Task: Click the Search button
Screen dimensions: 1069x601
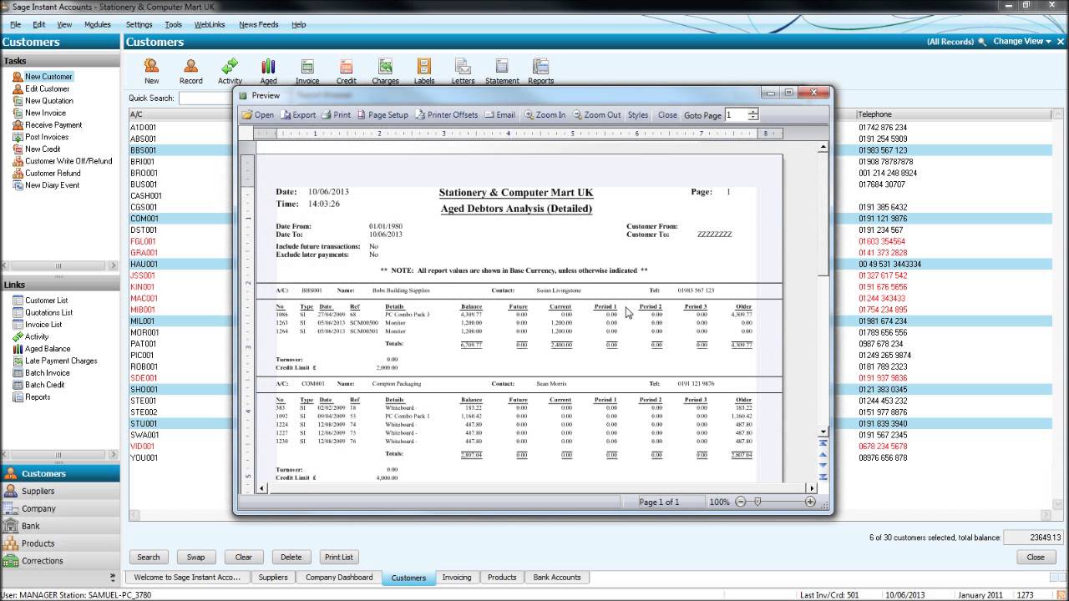Action: pyautogui.click(x=149, y=557)
